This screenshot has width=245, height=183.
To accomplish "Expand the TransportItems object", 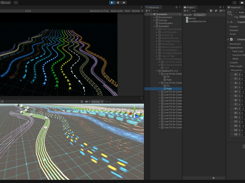I will tap(157, 50).
